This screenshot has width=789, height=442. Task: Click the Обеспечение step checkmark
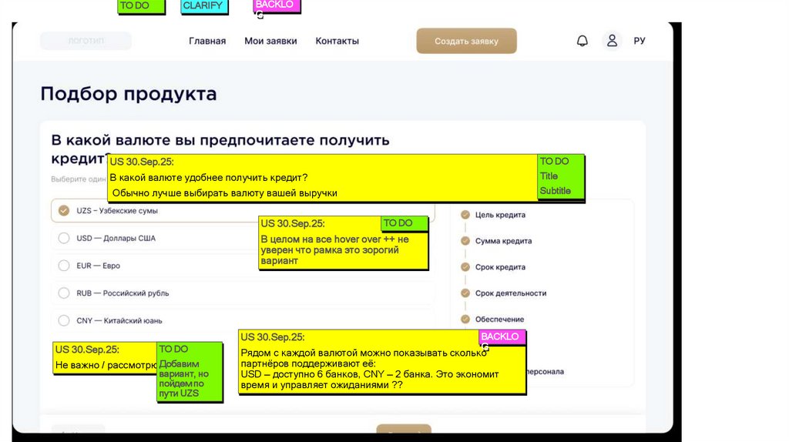(465, 320)
